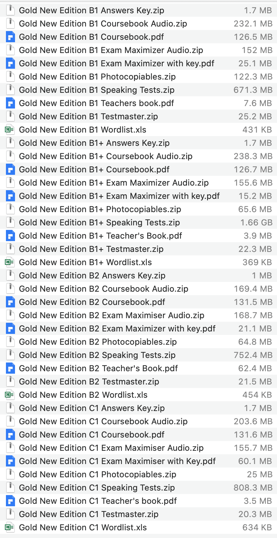Screen dimensions: 277x538
Task: Click the 62.4 MB file size
Action: coord(255,368)
